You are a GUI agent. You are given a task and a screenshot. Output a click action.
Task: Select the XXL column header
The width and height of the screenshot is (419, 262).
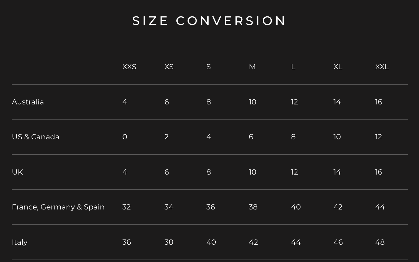coord(382,67)
